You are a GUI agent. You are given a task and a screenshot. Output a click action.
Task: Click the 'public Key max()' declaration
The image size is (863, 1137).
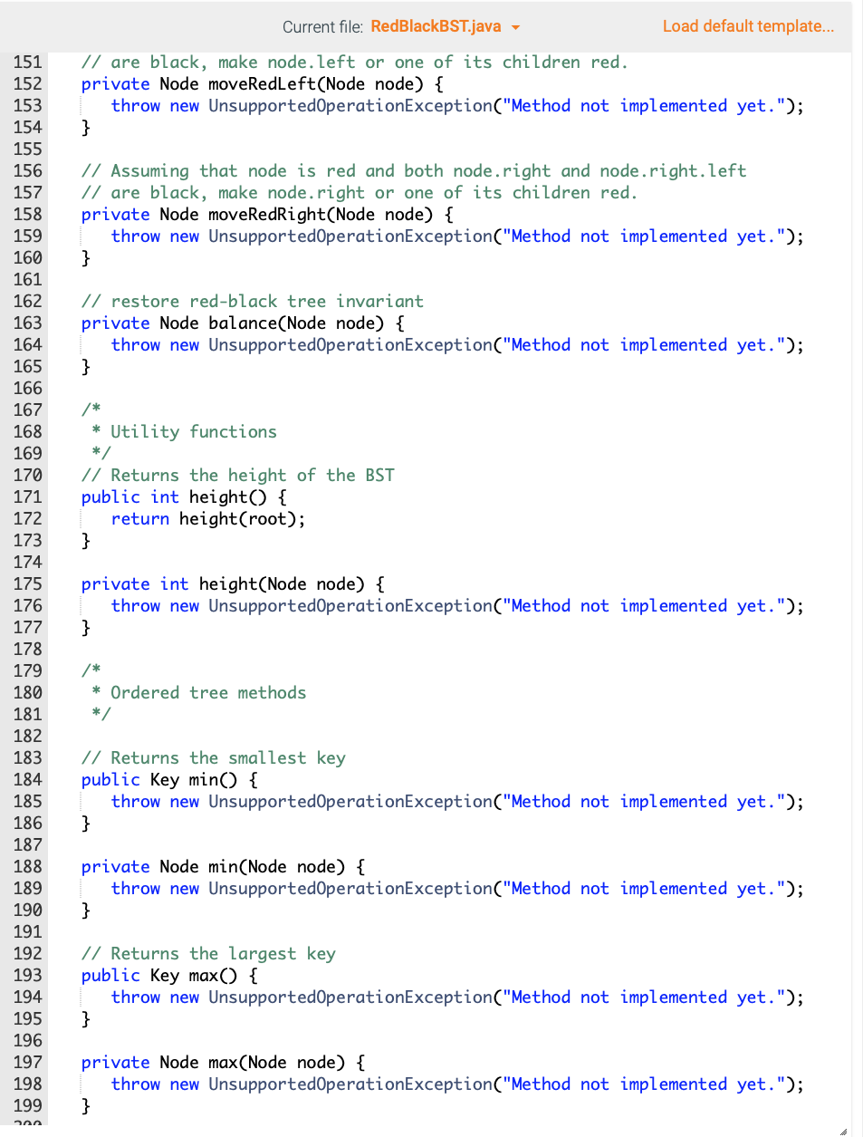(169, 976)
